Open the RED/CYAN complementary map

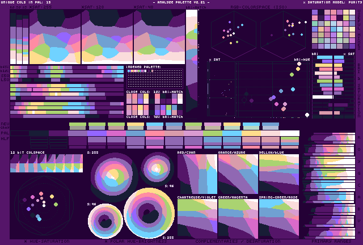197,174
